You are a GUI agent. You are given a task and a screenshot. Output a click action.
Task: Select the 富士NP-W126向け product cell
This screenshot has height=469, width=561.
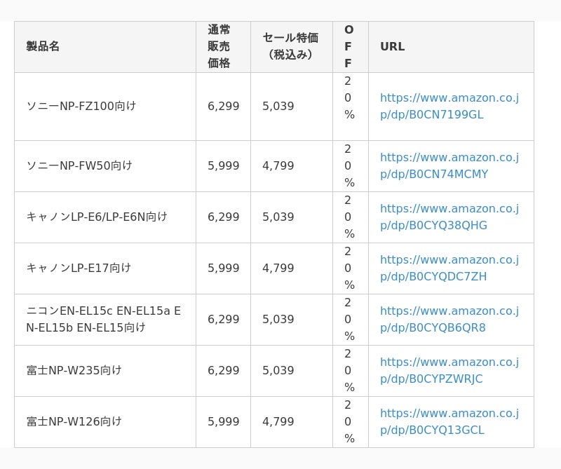point(105,422)
